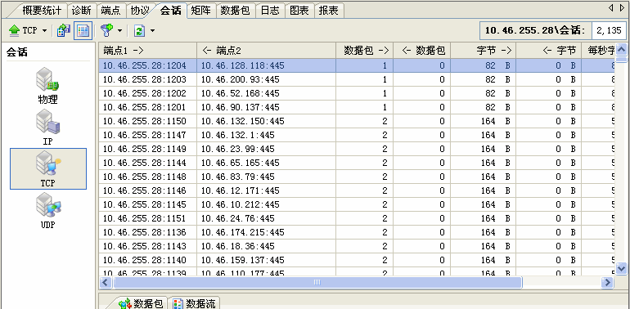Sort by <- 端点2 column header
Image resolution: width=630 pixels, height=309 pixels.
click(267, 50)
